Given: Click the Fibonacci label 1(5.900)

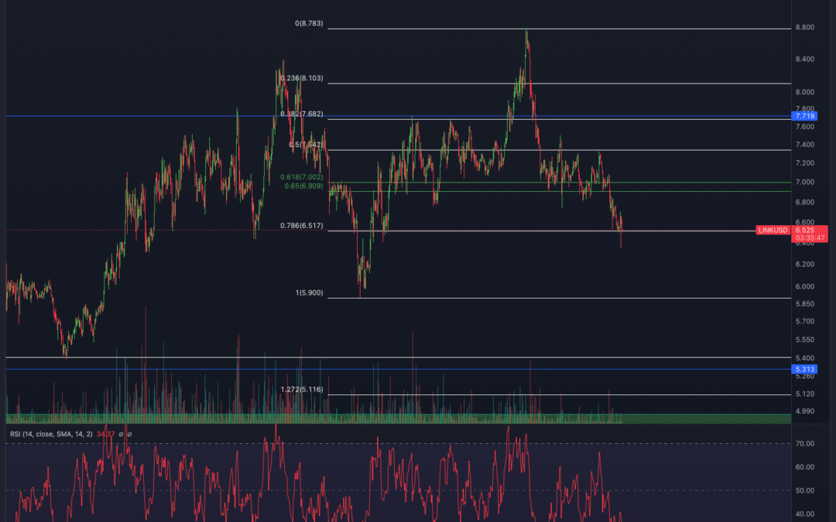Looking at the screenshot, I should [309, 293].
